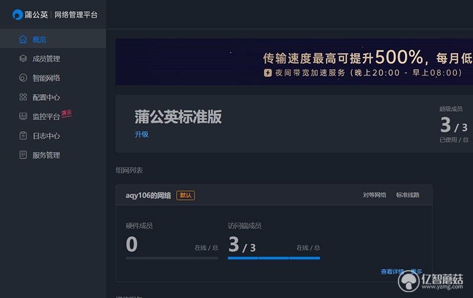Click the grid icon beside 配置中心

coord(23,97)
